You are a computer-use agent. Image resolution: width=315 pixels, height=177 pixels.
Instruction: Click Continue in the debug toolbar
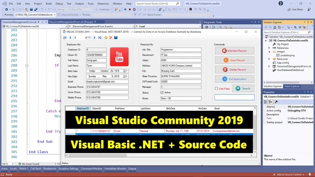point(103,9)
